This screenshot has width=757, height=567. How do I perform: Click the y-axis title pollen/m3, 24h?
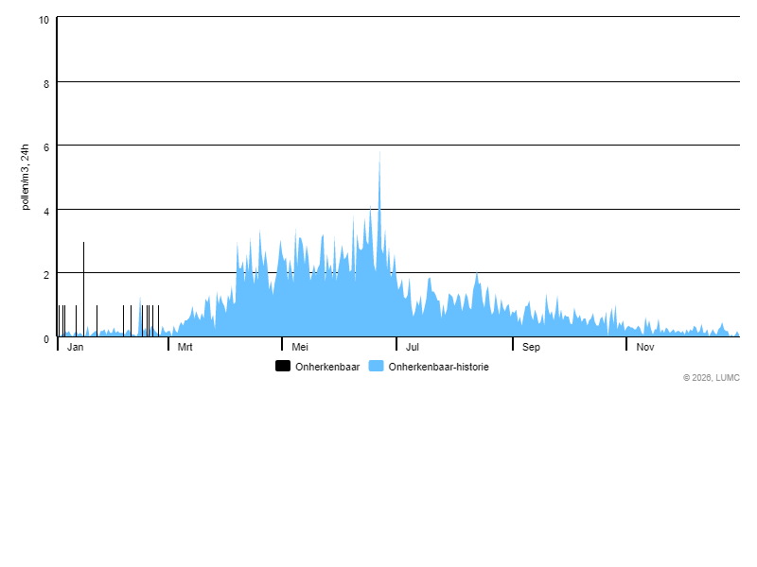pos(26,177)
